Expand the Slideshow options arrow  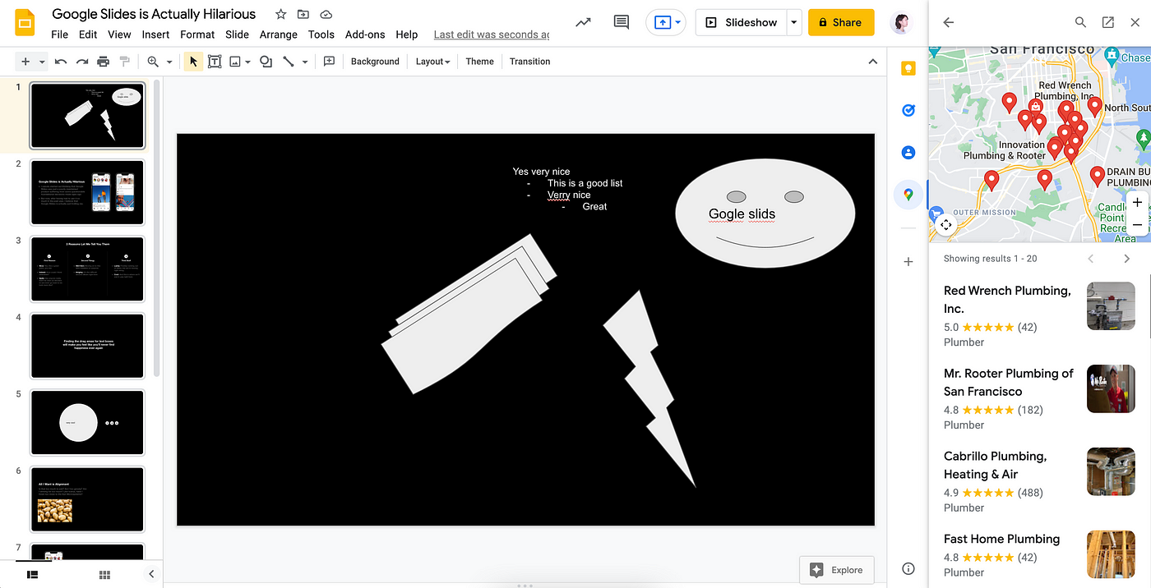coord(794,22)
